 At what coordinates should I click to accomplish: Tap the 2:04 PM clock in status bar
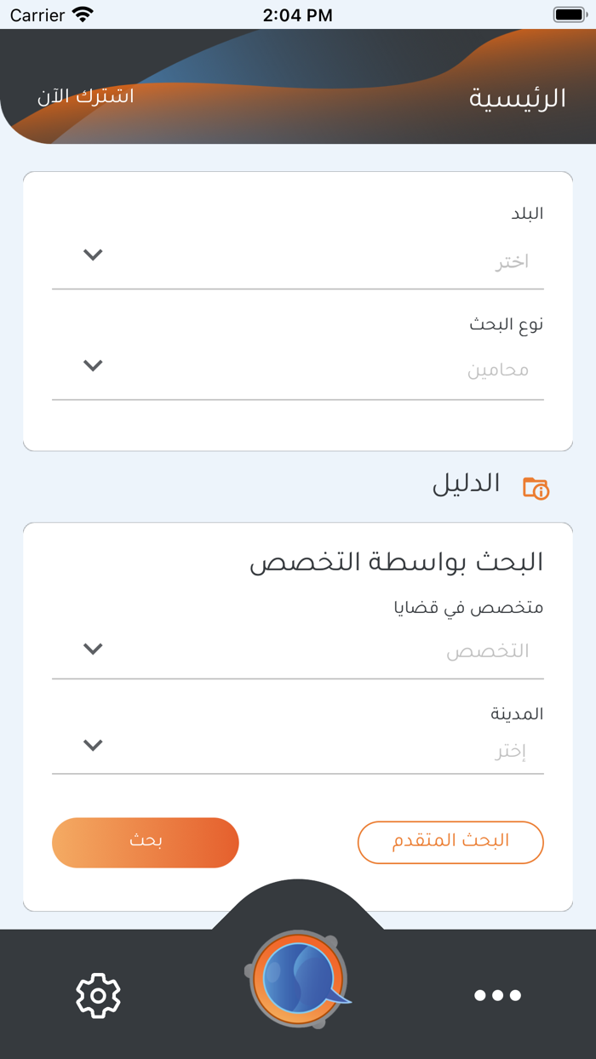[298, 14]
